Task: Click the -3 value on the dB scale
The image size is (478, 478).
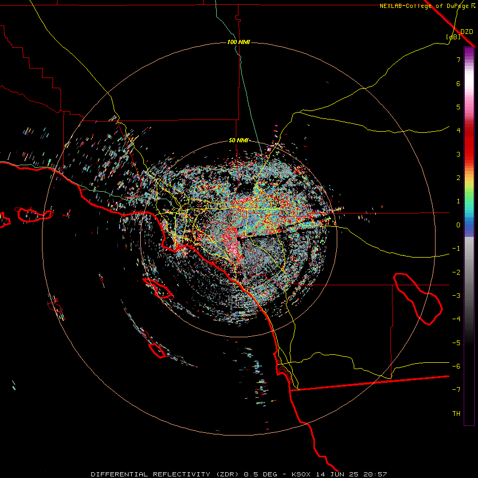Action: pyautogui.click(x=456, y=296)
